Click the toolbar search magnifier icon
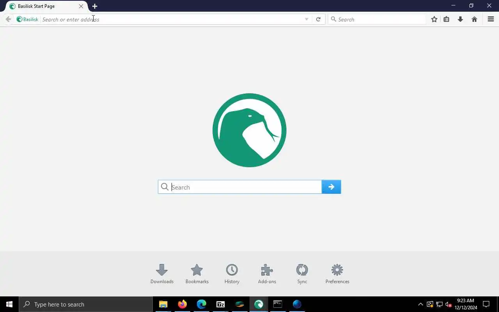Viewport: 499px width, 312px height. tap(333, 19)
